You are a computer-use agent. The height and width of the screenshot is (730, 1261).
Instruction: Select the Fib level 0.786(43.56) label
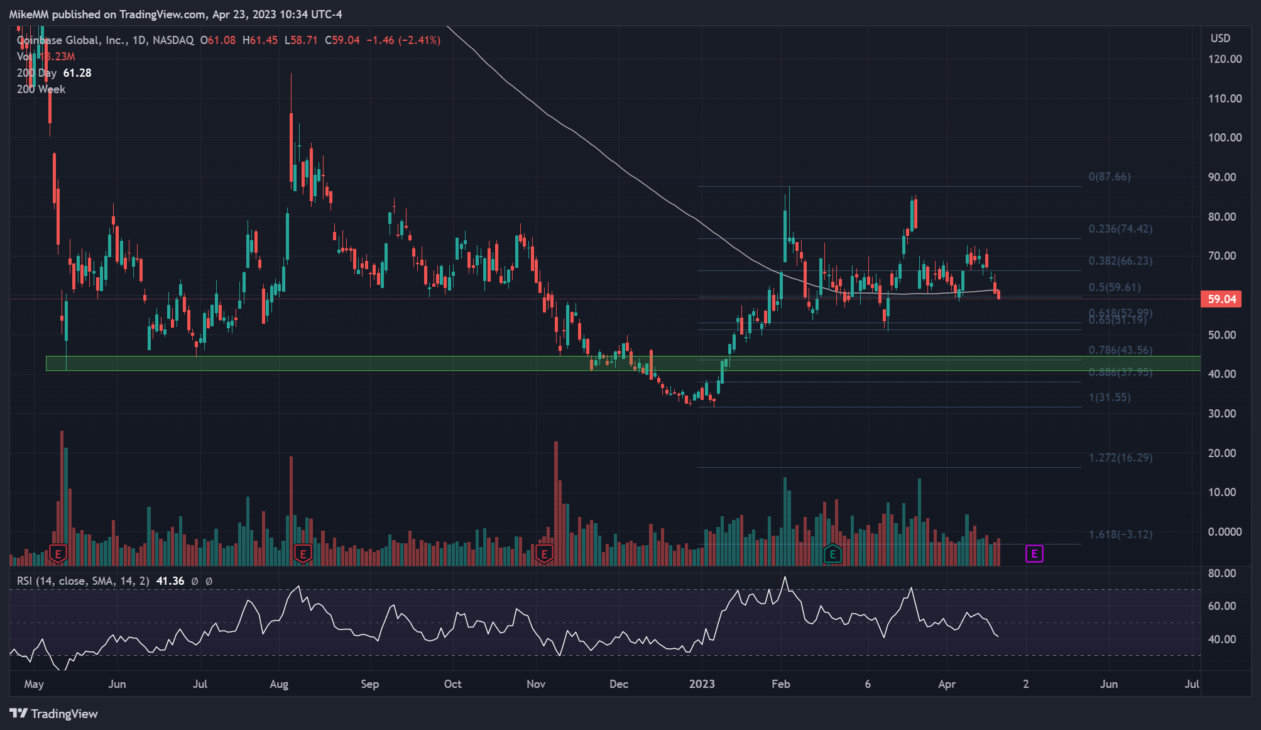click(x=1120, y=350)
